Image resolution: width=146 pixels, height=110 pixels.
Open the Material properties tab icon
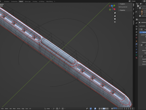[137, 58]
